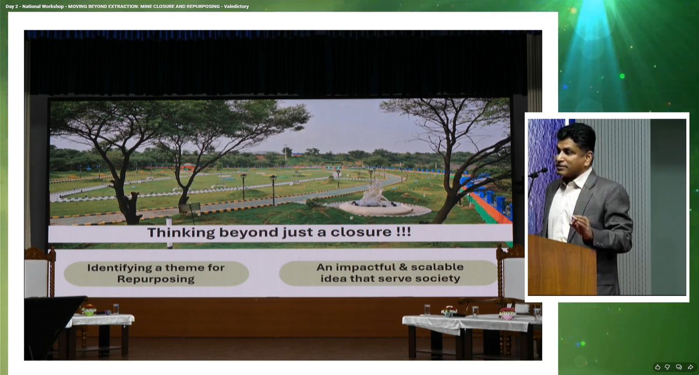Viewport: 699px width, 375px height.
Task: Click the thumbs-down dislike icon
Action: tap(668, 367)
